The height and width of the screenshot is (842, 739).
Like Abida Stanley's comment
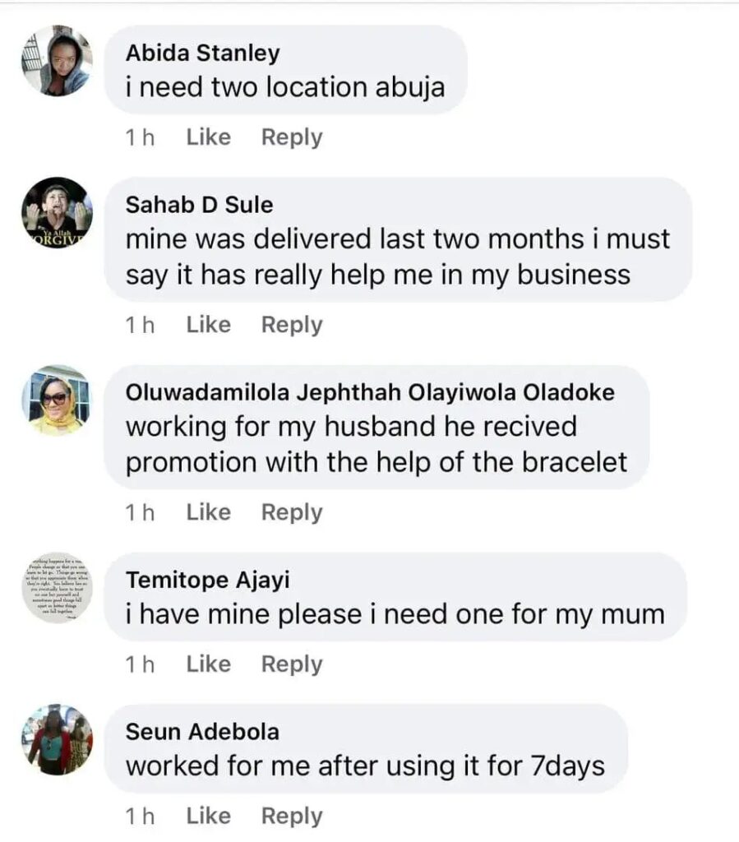[208, 137]
